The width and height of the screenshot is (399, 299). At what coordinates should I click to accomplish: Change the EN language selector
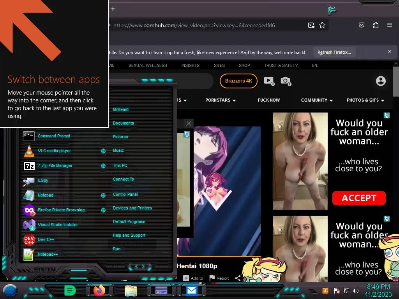(x=314, y=65)
